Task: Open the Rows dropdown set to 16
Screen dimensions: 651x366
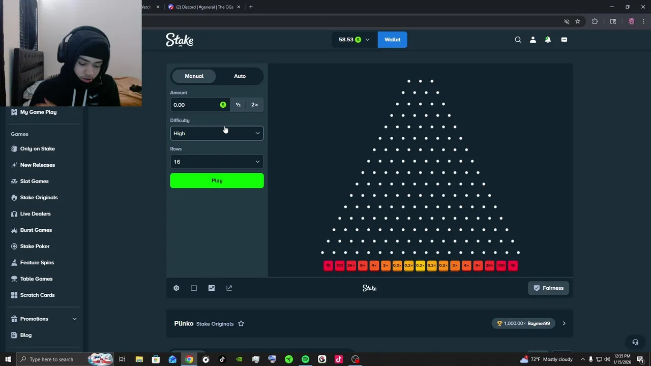Action: pos(217,162)
